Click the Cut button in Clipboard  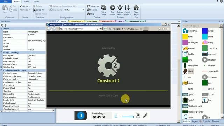[13, 6]
